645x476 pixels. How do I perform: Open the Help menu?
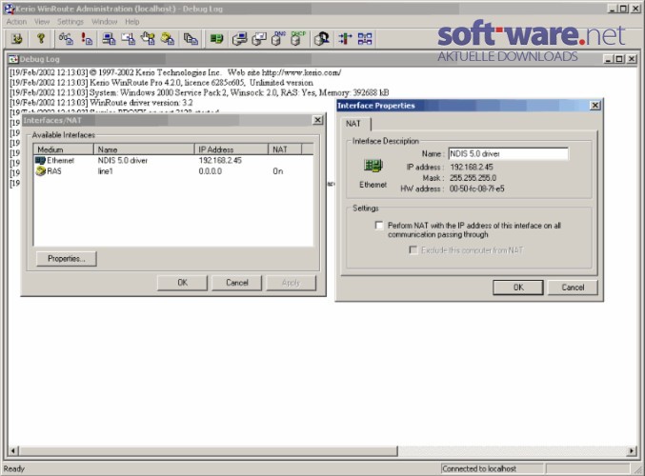click(132, 22)
